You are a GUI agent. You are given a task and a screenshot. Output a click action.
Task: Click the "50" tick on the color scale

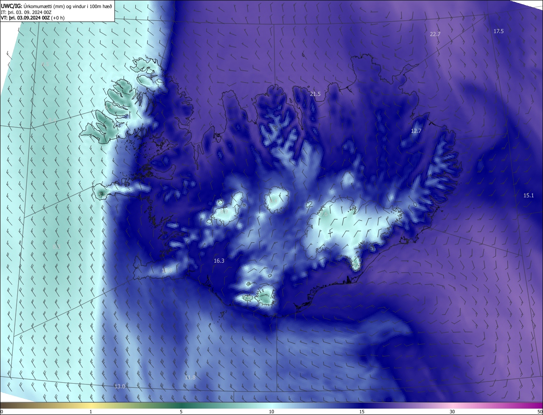click(540, 412)
